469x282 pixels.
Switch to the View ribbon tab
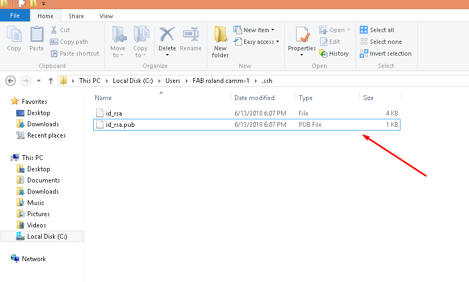pos(106,16)
